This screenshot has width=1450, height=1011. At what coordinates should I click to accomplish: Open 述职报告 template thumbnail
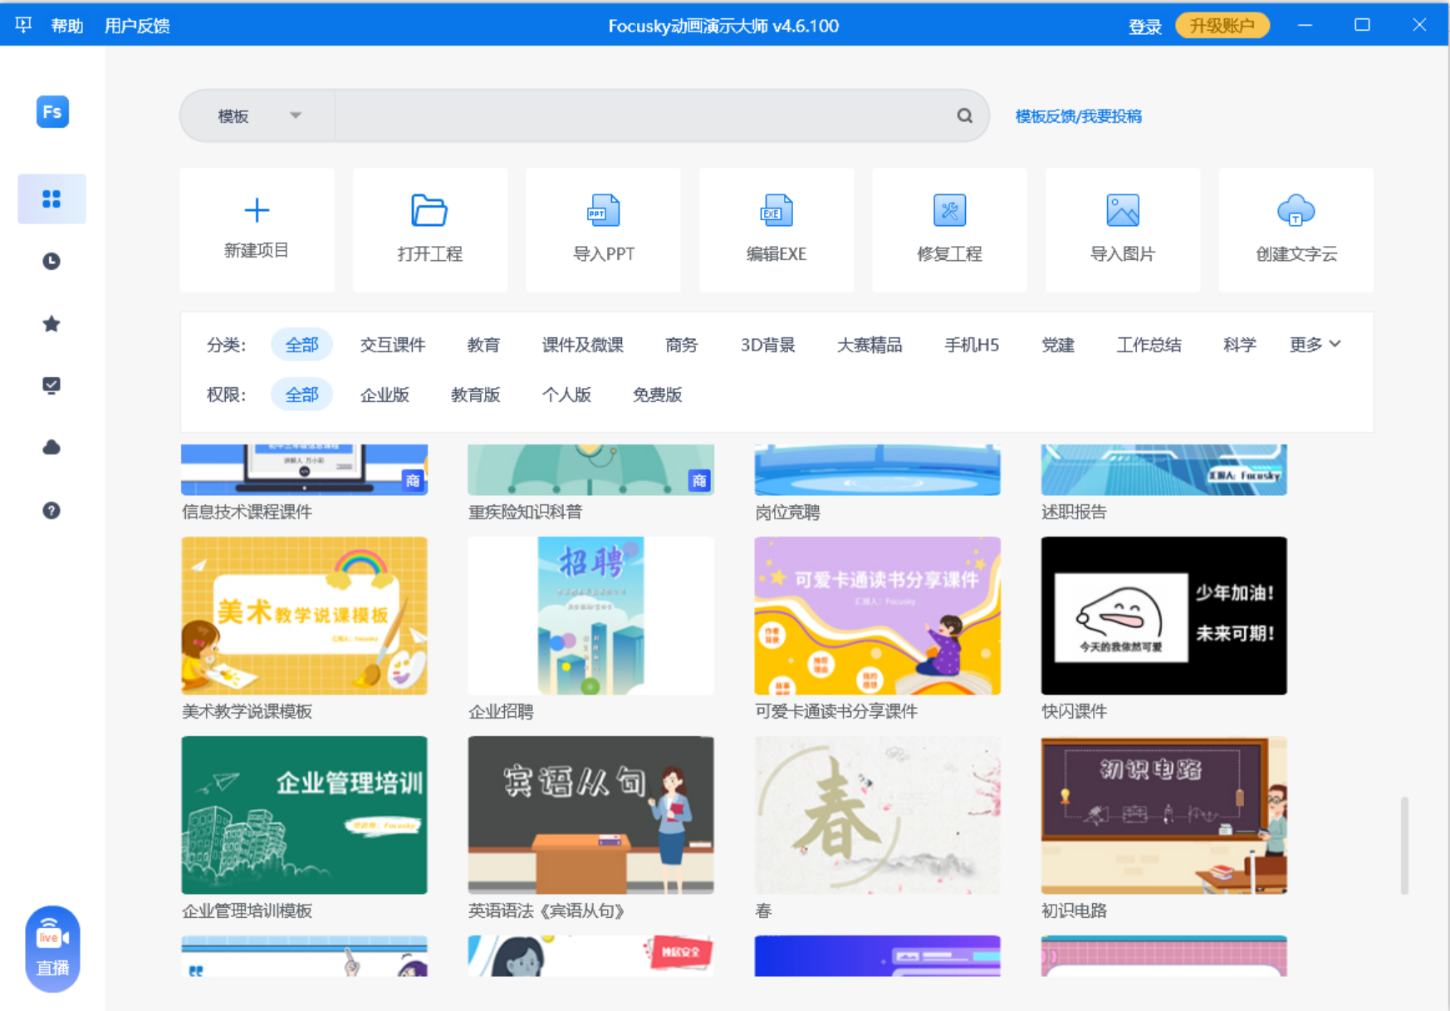[x=1163, y=469]
